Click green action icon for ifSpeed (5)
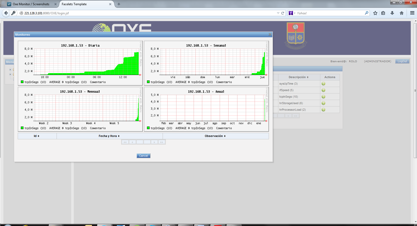417x226 pixels. coord(323,90)
